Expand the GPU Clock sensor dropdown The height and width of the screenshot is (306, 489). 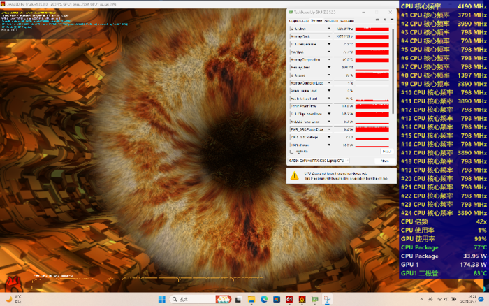[328, 29]
